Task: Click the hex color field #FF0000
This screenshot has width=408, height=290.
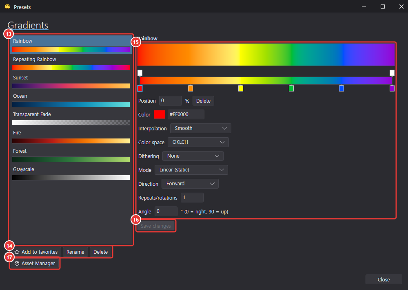Action: (186, 114)
